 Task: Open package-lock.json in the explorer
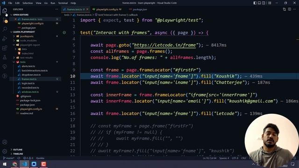pos(30,100)
